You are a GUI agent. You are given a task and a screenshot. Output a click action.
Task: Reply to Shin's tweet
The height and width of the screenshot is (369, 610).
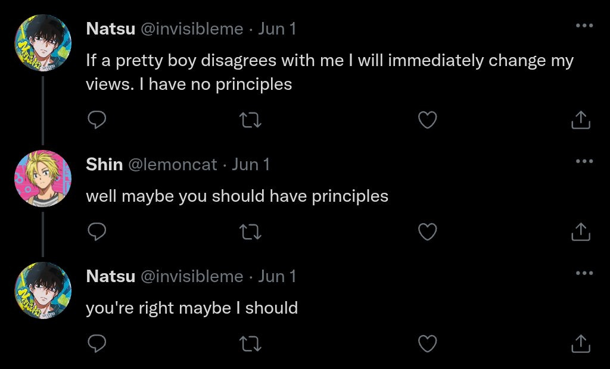[x=97, y=232]
